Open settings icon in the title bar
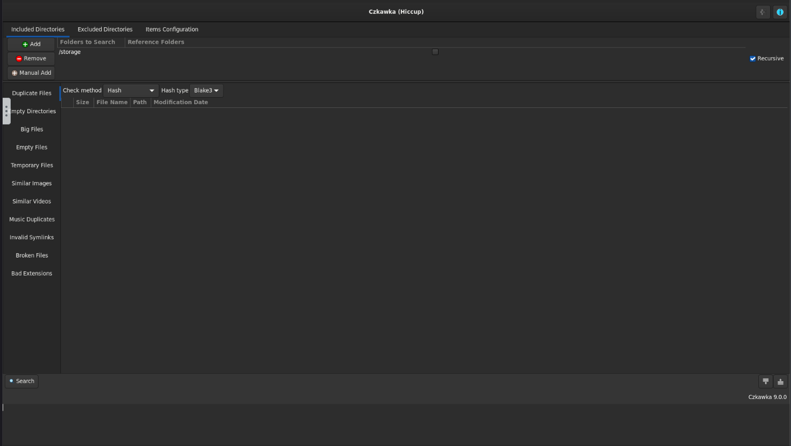 point(763,12)
